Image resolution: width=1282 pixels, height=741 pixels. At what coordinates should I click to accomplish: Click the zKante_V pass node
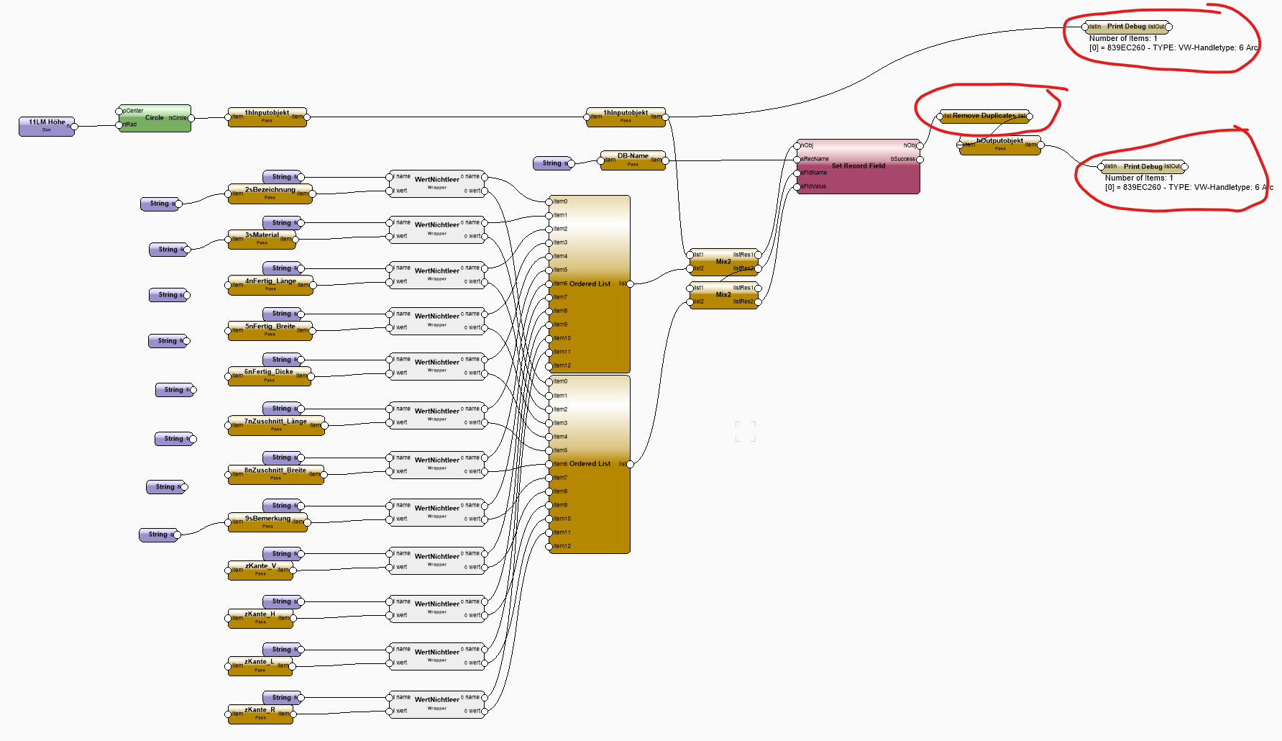click(260, 570)
